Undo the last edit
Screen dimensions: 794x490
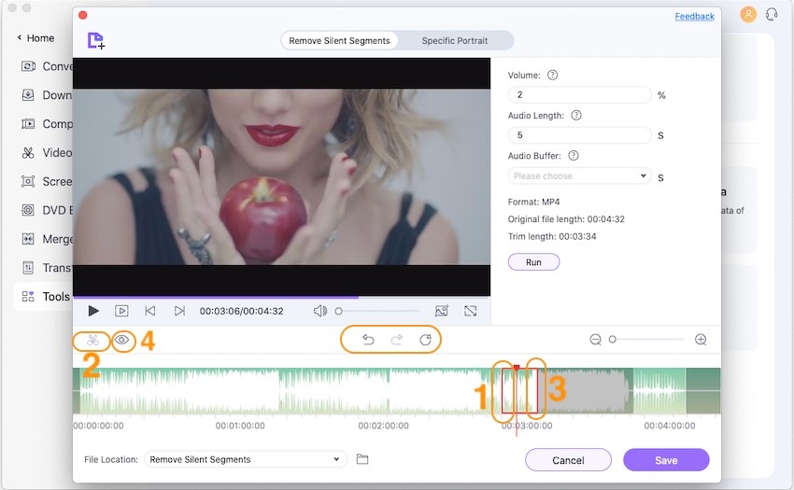(x=368, y=340)
